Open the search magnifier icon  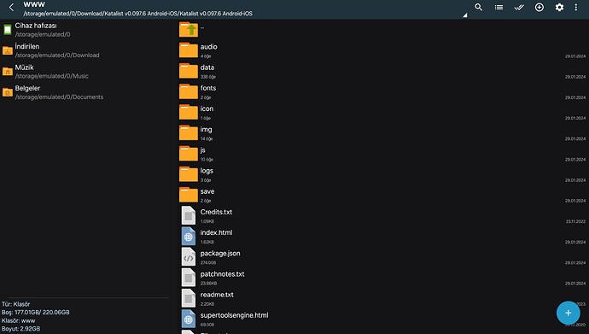(478, 7)
